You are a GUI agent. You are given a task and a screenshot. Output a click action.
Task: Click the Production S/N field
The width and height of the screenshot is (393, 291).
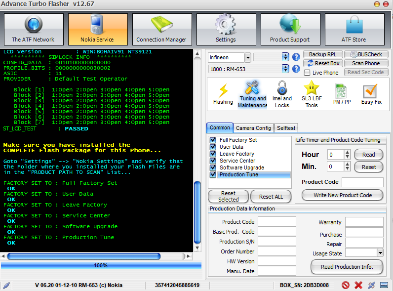(277, 241)
